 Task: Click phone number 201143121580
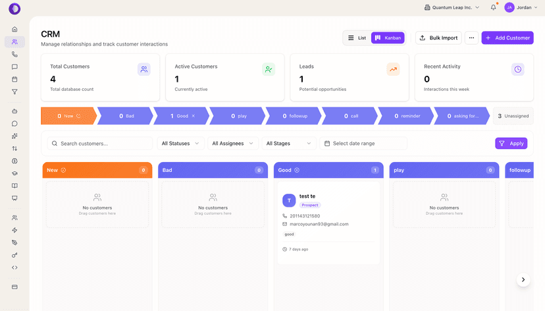(305, 216)
